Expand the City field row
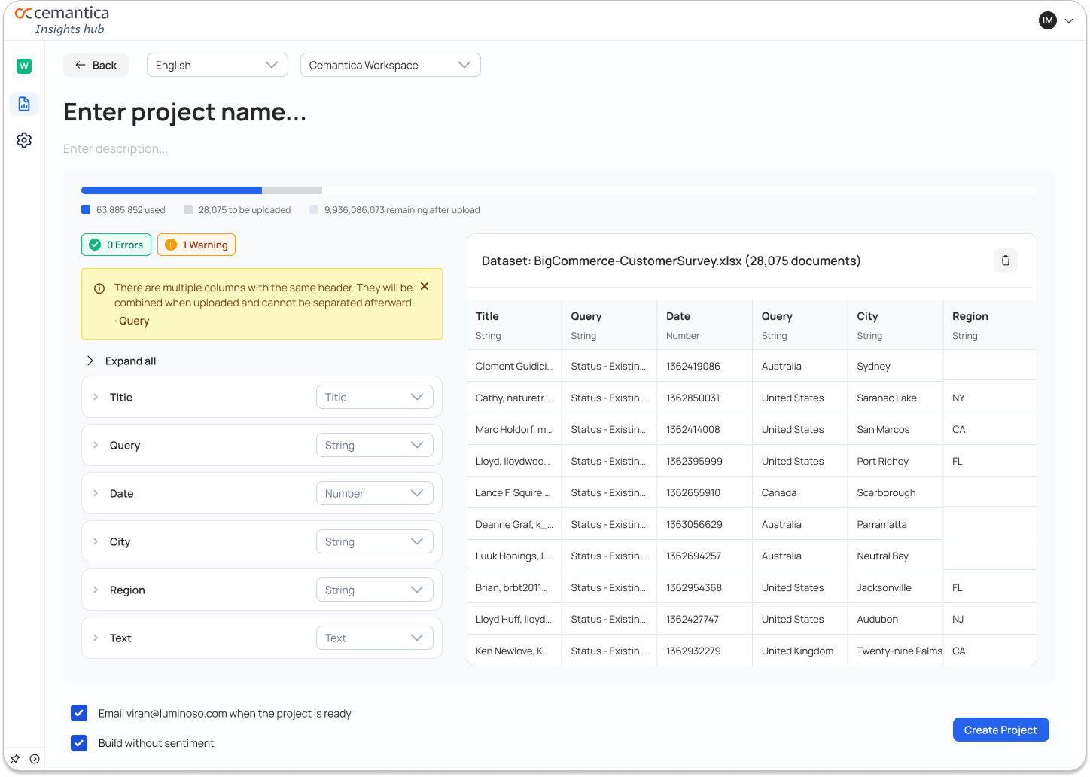Screen dimensions: 1090x777 [96, 541]
